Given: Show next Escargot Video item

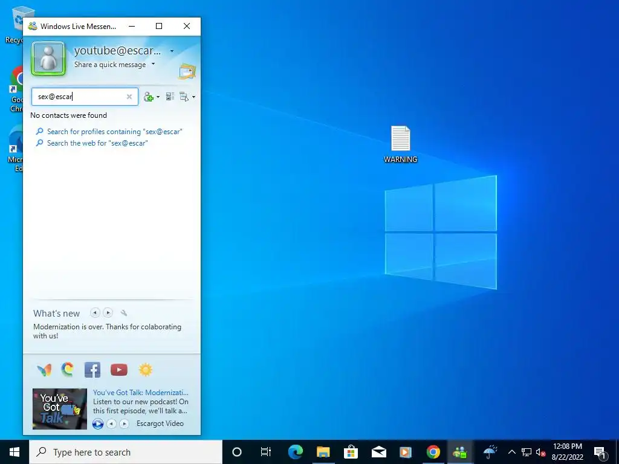Looking at the screenshot, I should pyautogui.click(x=124, y=424).
